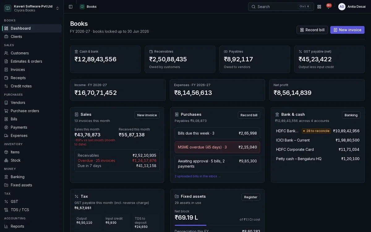
Task: Open the notifications bell with 9+ badge
Action: [x=328, y=6]
